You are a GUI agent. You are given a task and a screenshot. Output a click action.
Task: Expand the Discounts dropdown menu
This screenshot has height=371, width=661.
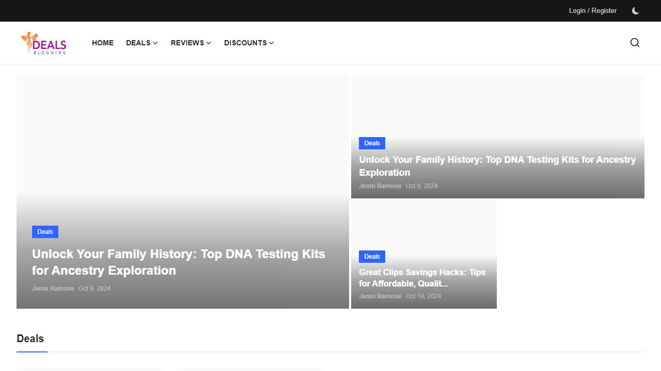[x=248, y=43]
